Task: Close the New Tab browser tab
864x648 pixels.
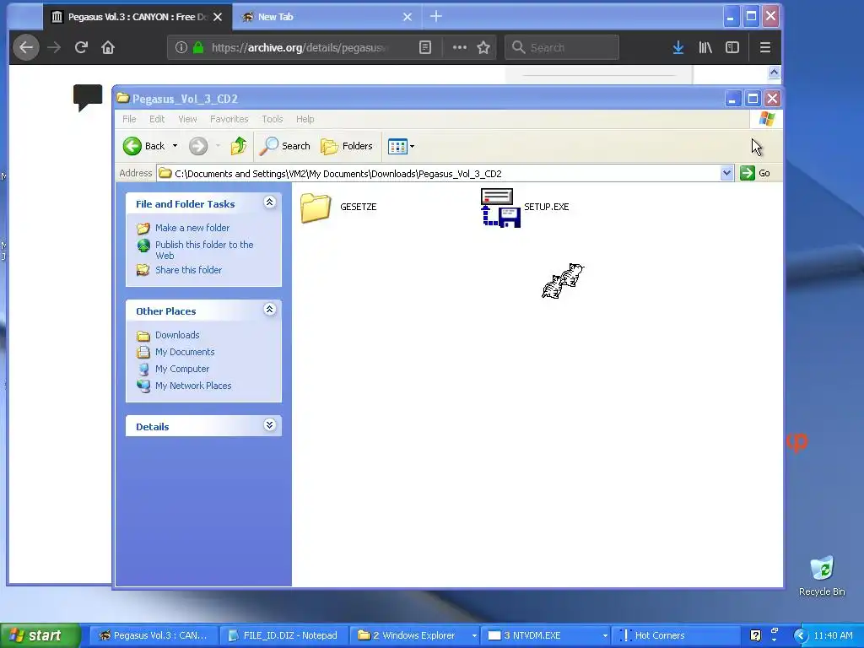Action: point(408,17)
